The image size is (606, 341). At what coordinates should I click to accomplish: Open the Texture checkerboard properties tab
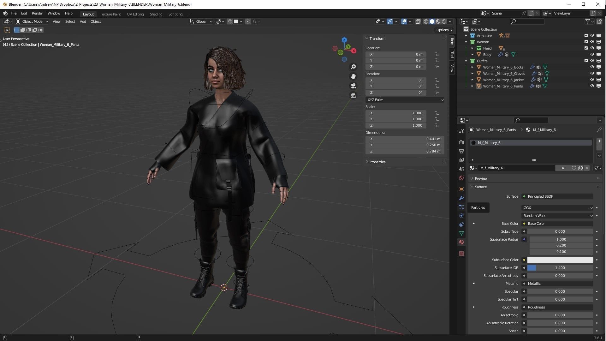pos(461,254)
